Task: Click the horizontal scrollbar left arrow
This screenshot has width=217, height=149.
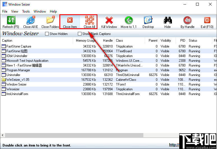Action: (x=3, y=135)
